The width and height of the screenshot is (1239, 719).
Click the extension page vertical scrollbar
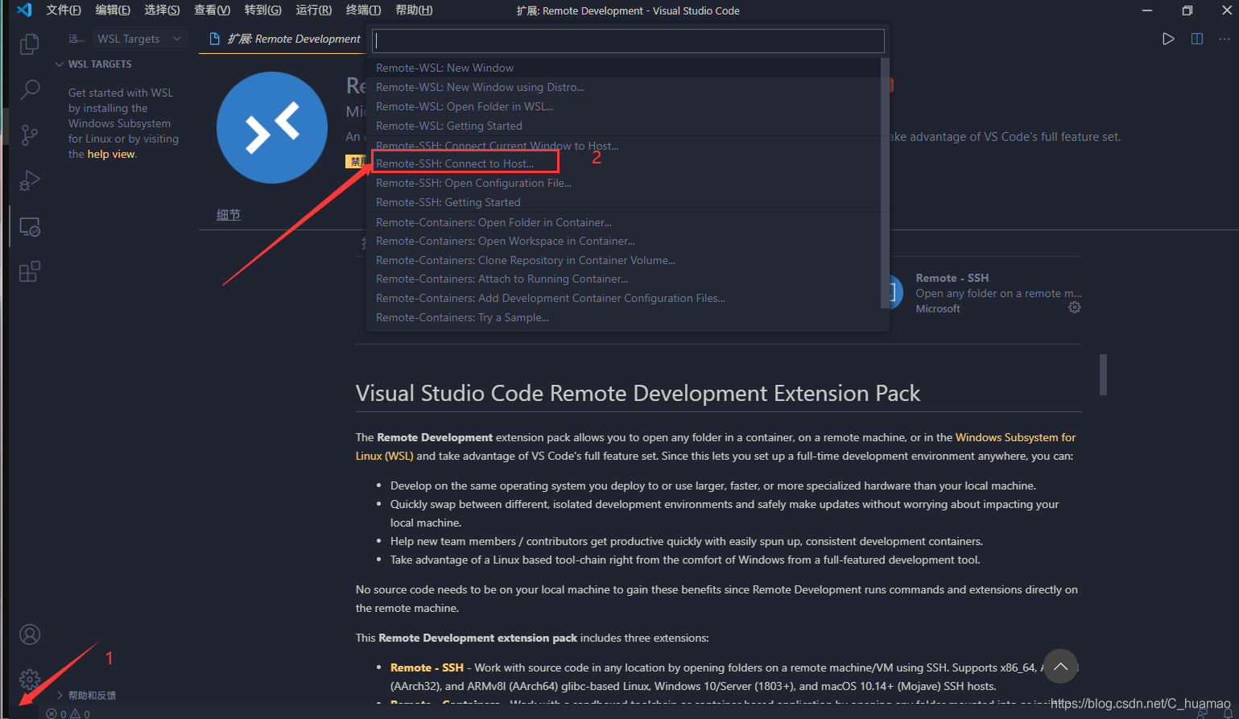point(1103,374)
